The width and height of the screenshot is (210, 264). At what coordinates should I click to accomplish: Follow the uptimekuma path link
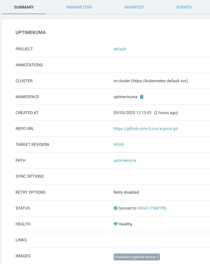click(x=125, y=160)
